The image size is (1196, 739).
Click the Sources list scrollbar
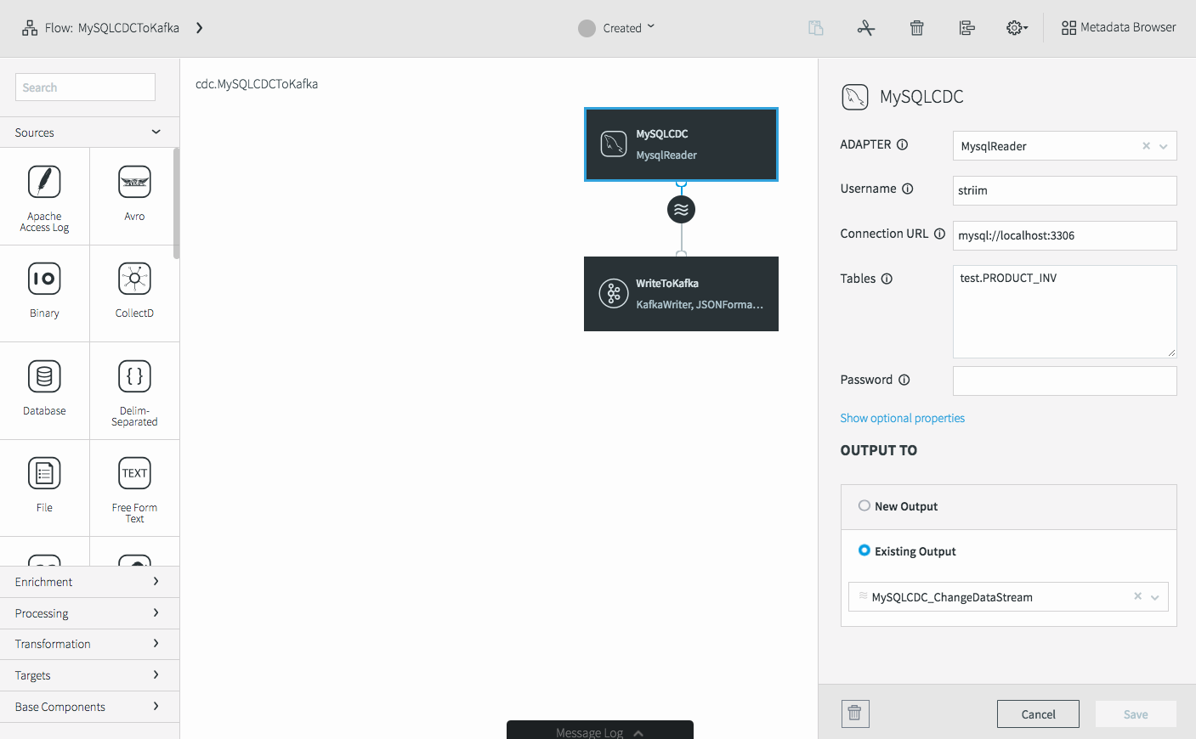176,204
